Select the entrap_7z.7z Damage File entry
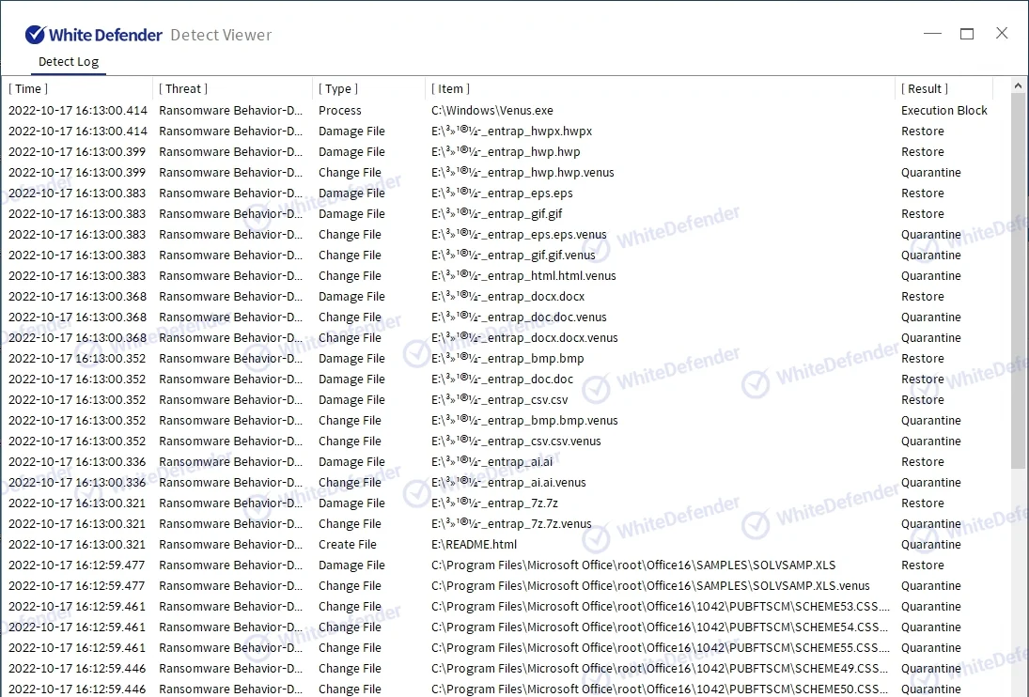1029x697 pixels. [494, 503]
